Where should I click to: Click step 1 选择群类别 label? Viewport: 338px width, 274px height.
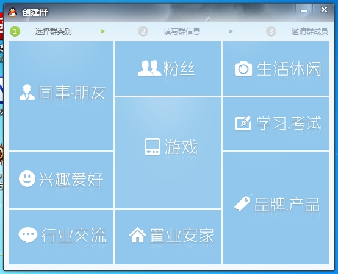53,32
